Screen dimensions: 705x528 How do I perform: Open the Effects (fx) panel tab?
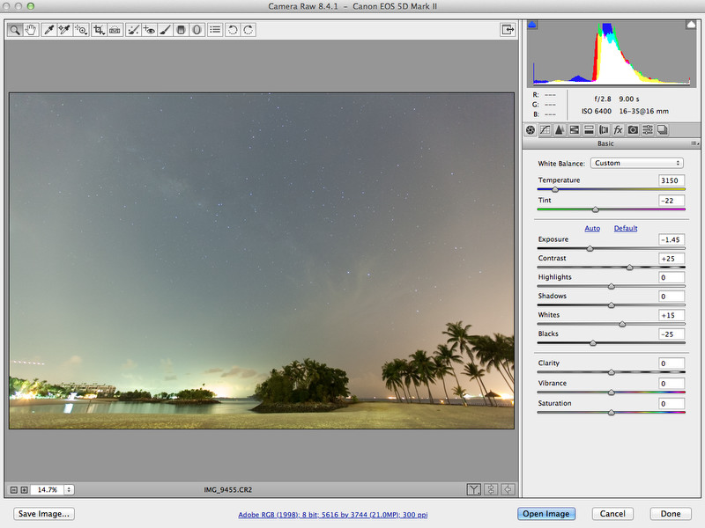pos(619,129)
